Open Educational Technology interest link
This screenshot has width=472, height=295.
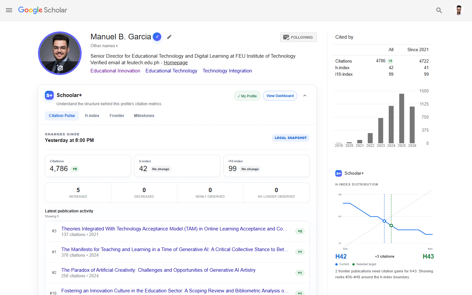171,71
